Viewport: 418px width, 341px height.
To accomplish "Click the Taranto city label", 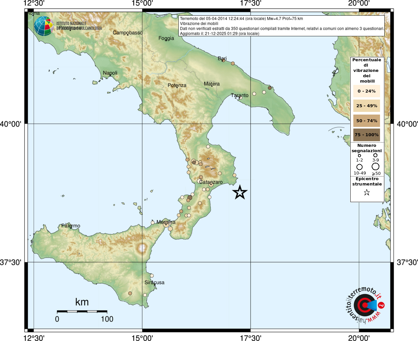I will pyautogui.click(x=240, y=95).
